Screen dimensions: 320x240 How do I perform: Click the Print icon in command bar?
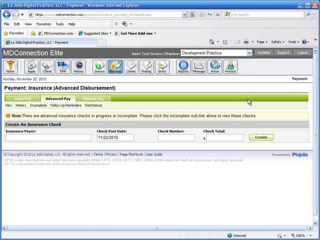tap(246, 42)
